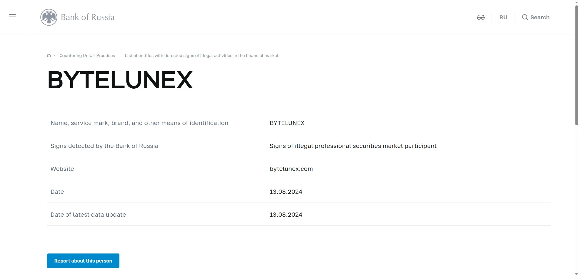Click the page's vertical scrollbar thumb
579x277 pixels.
[x=577, y=65]
